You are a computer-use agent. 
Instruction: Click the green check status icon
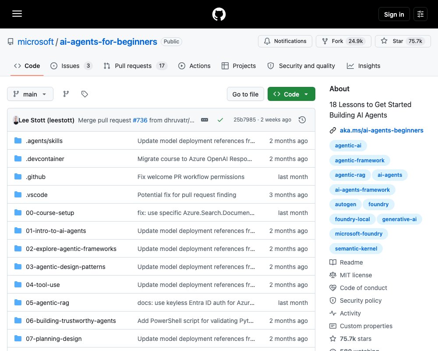[x=220, y=120]
